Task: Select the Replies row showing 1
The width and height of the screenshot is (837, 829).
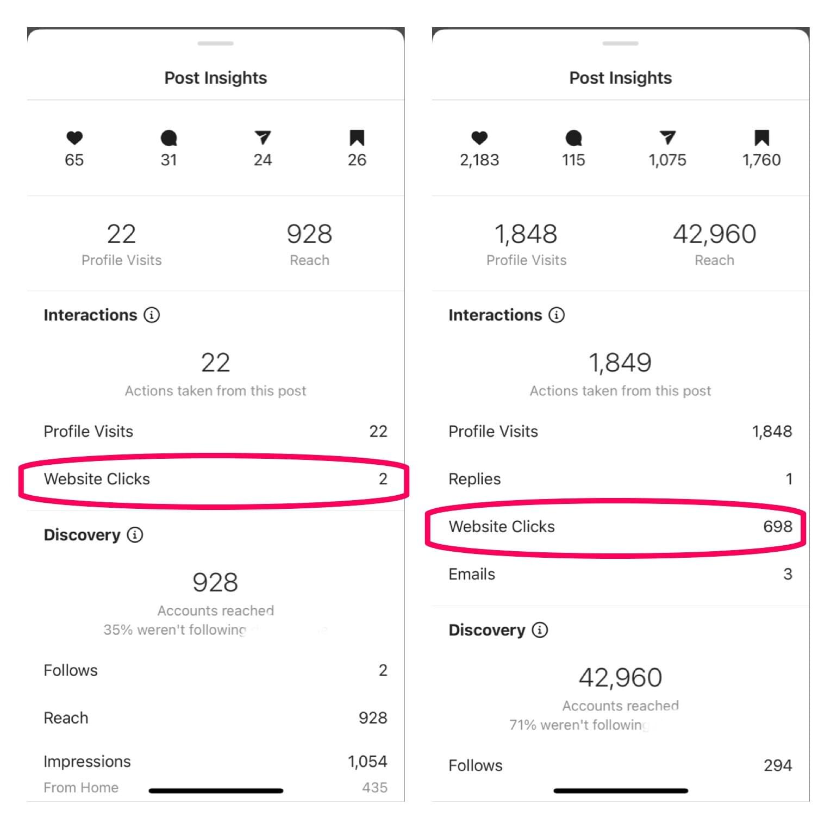Action: coord(620,479)
